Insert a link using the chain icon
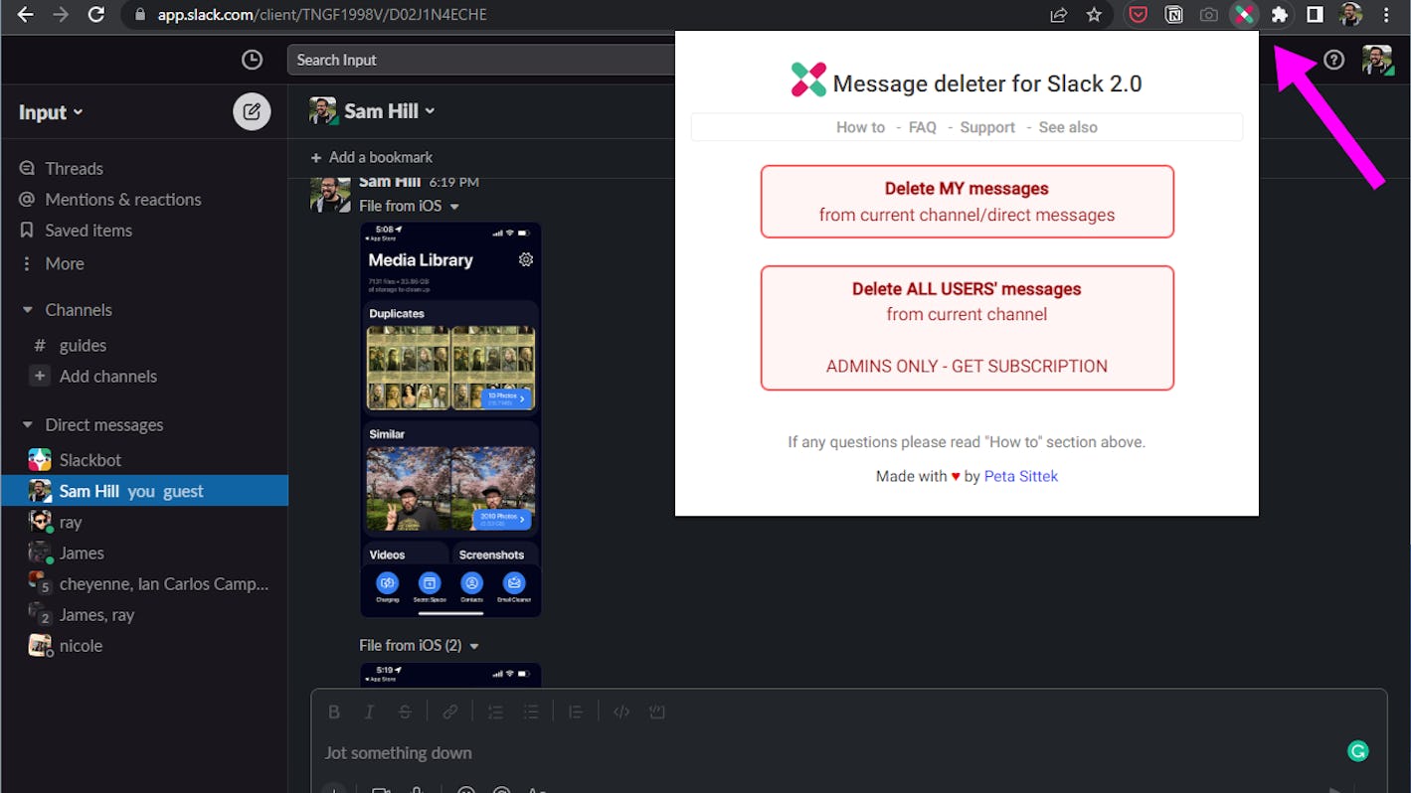The height and width of the screenshot is (793, 1411). pos(449,712)
